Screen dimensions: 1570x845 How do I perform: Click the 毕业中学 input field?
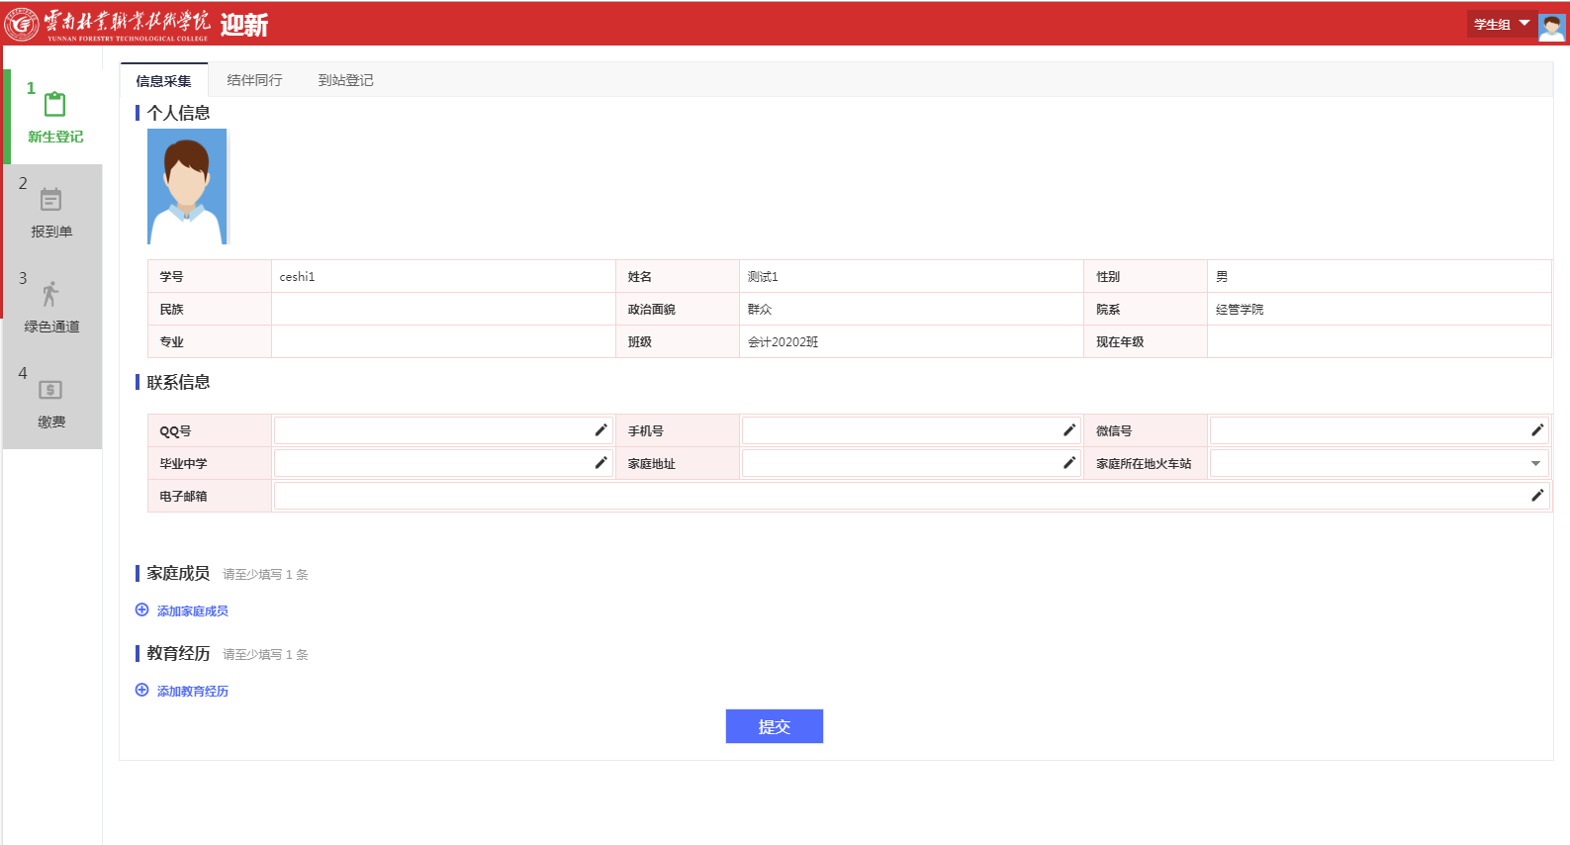tap(432, 463)
